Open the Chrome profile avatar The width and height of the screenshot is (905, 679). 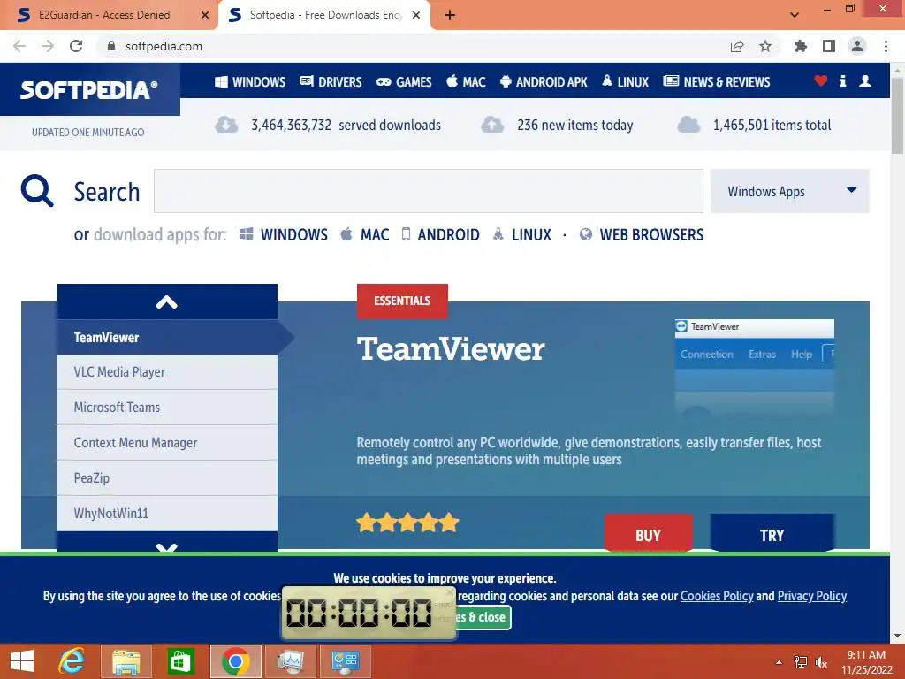click(857, 46)
